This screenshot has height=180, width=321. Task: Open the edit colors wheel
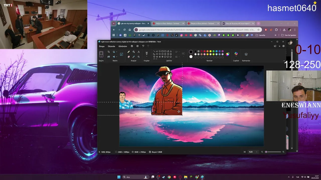pyautogui.click(x=227, y=54)
